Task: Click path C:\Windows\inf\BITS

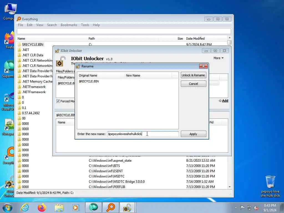Action: tap(104, 166)
